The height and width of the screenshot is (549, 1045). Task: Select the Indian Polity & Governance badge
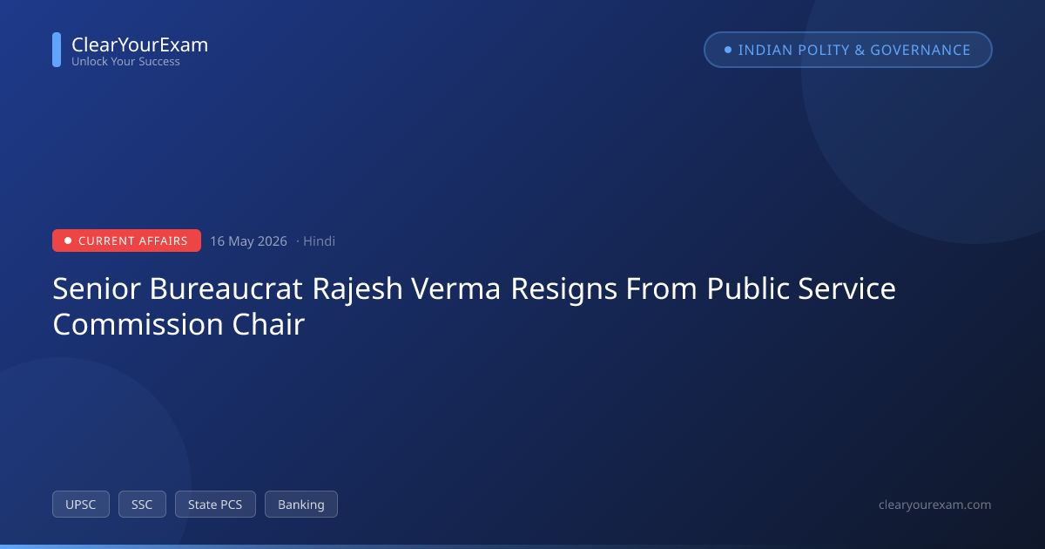848,50
